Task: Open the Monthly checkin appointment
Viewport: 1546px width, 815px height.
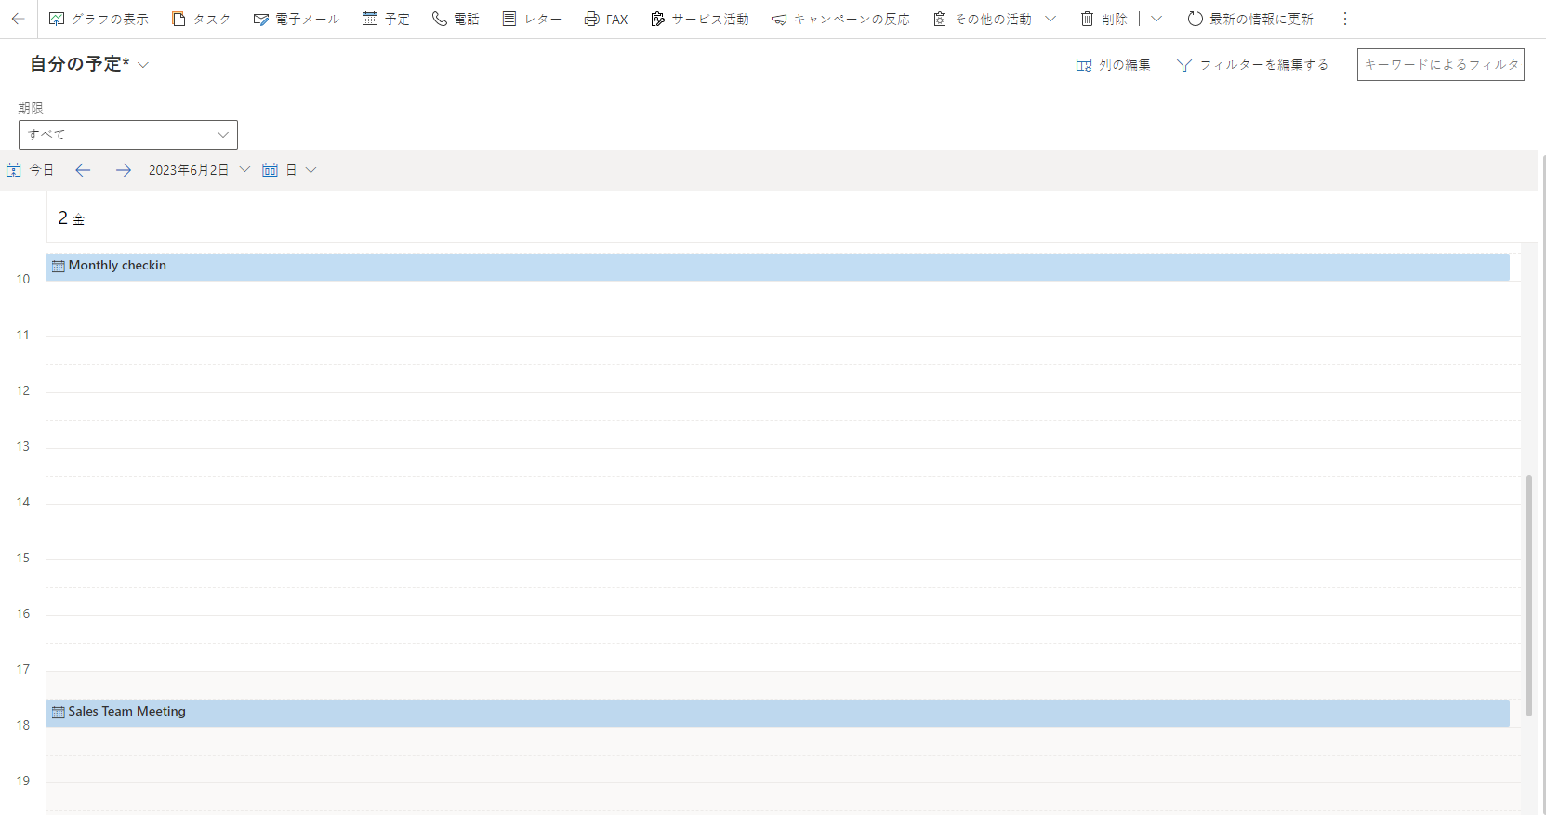Action: [x=777, y=267]
